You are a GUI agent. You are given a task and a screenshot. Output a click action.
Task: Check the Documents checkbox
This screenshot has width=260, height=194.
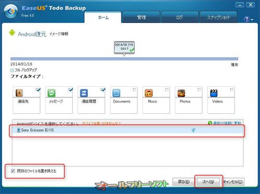tap(134, 89)
